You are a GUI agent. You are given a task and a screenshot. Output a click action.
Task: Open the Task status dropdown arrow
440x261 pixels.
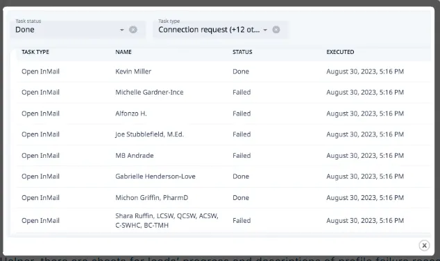[x=121, y=30]
